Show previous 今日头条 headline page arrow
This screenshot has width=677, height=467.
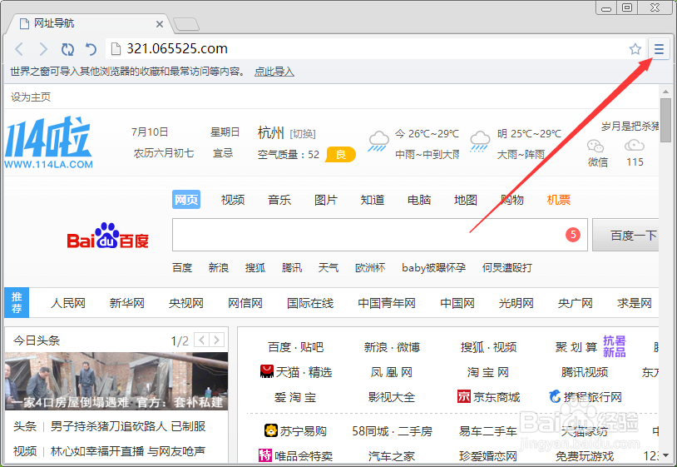(201, 340)
